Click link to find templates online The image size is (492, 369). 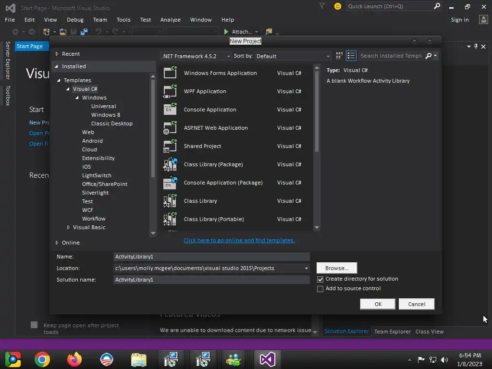click(239, 240)
